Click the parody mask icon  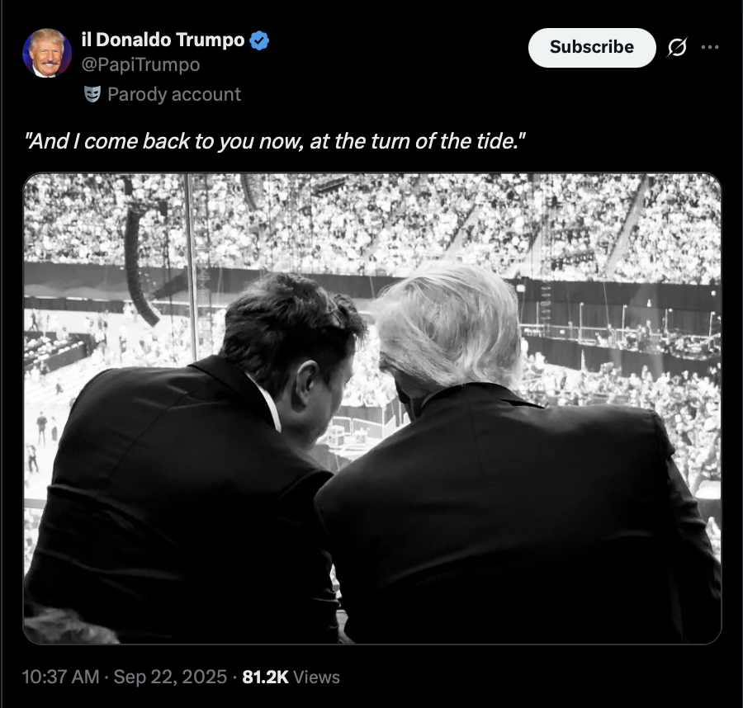click(x=92, y=94)
